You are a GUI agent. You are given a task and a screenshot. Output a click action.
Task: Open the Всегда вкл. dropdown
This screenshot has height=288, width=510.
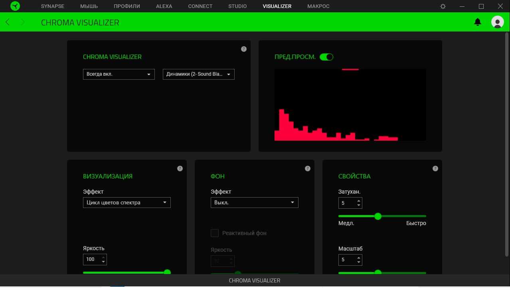(x=119, y=74)
